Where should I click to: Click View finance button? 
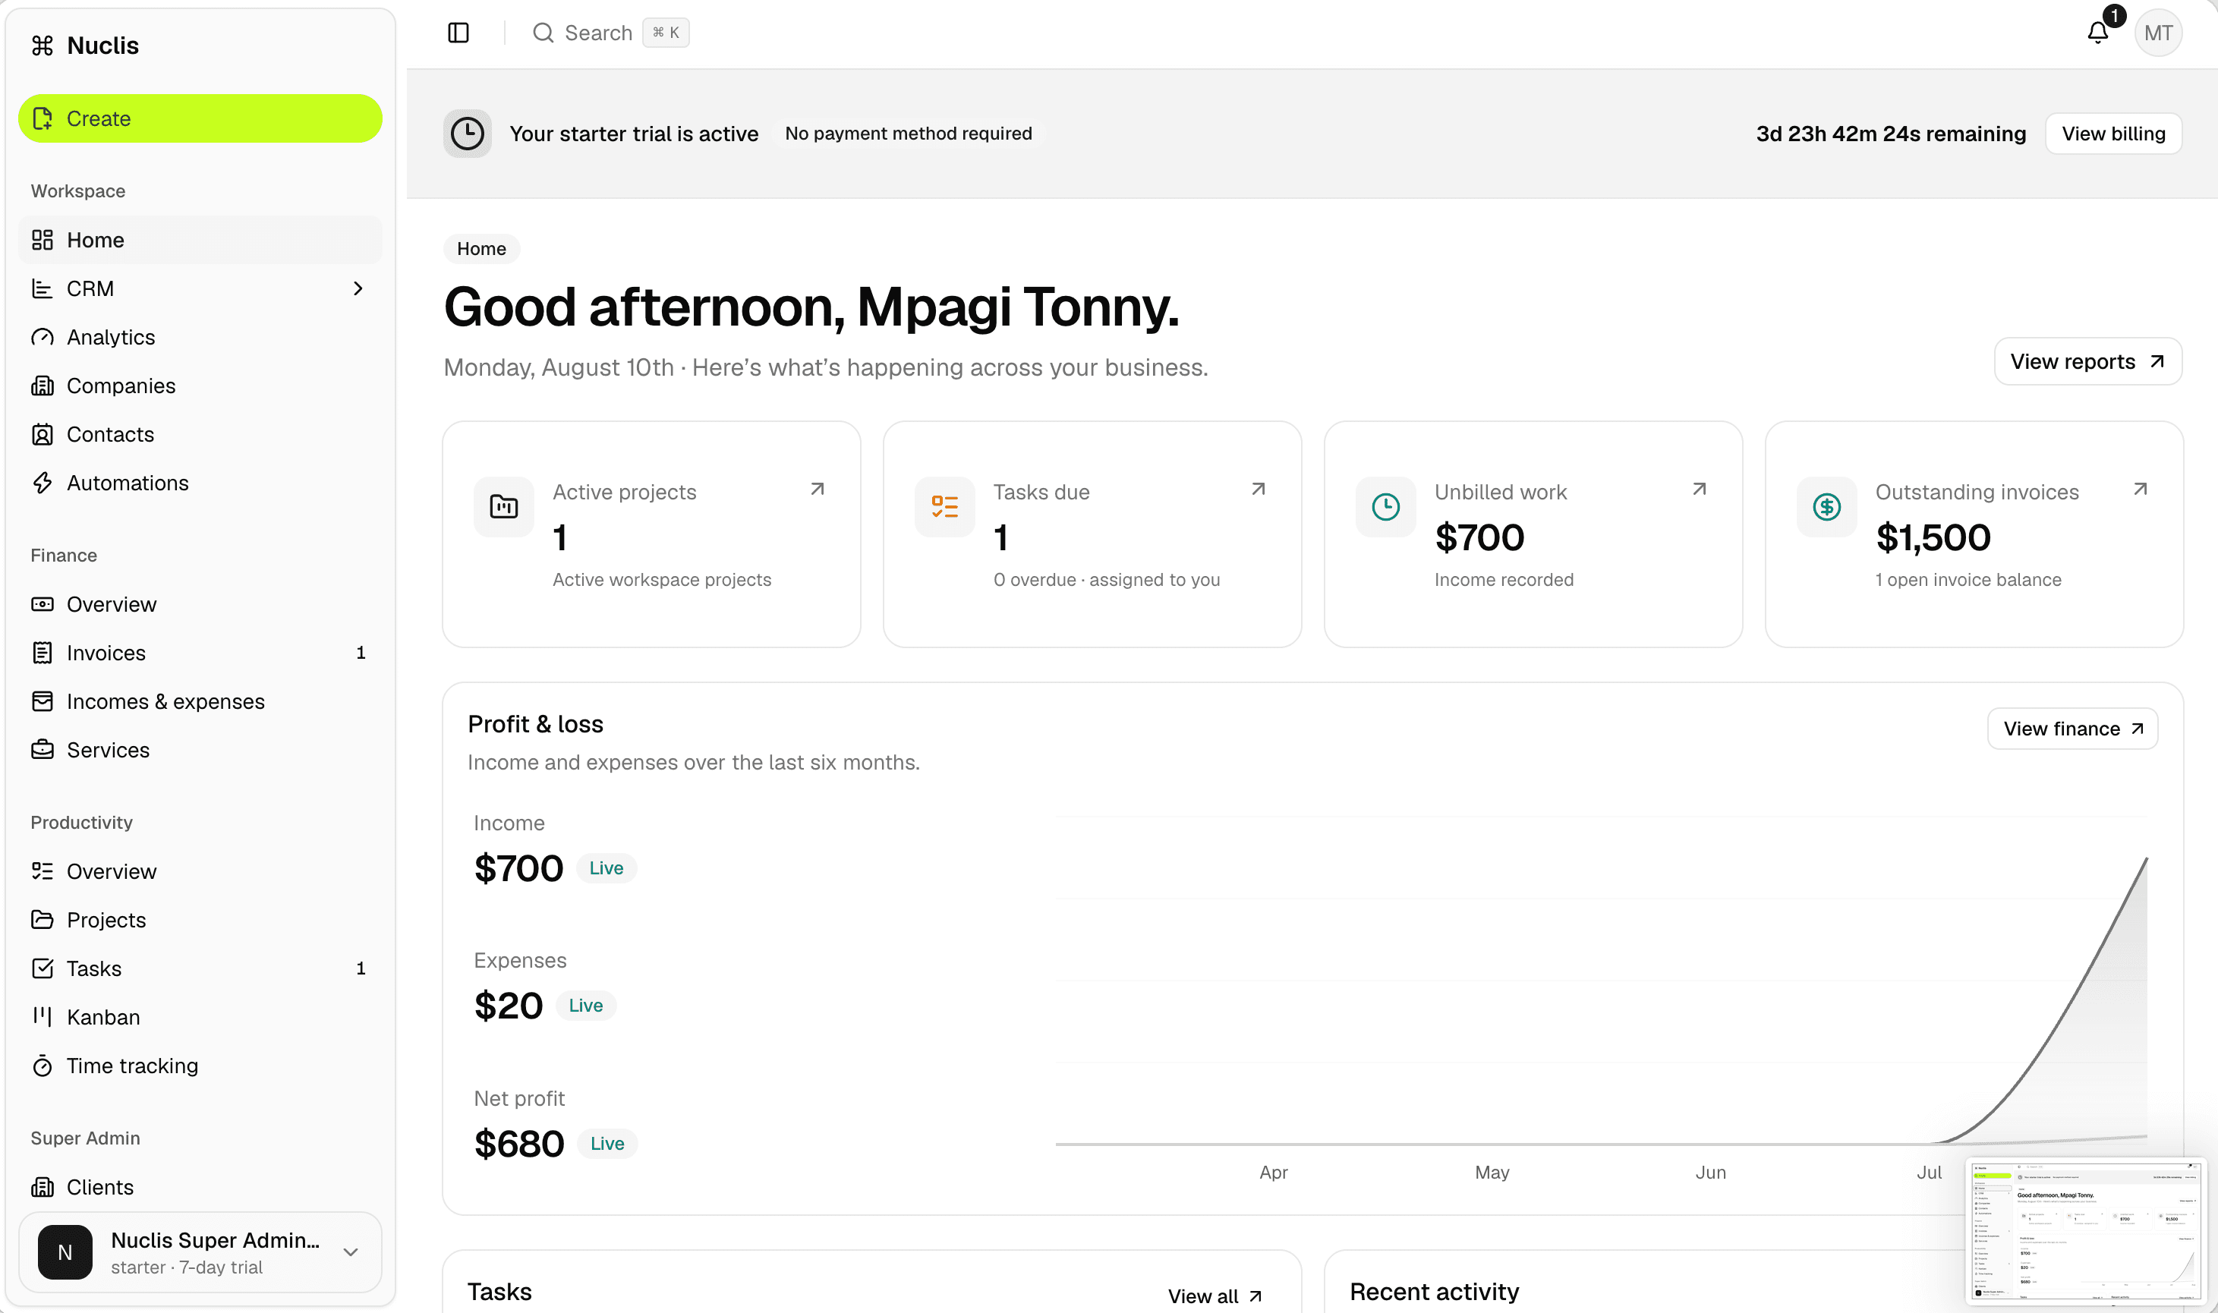tap(2073, 729)
